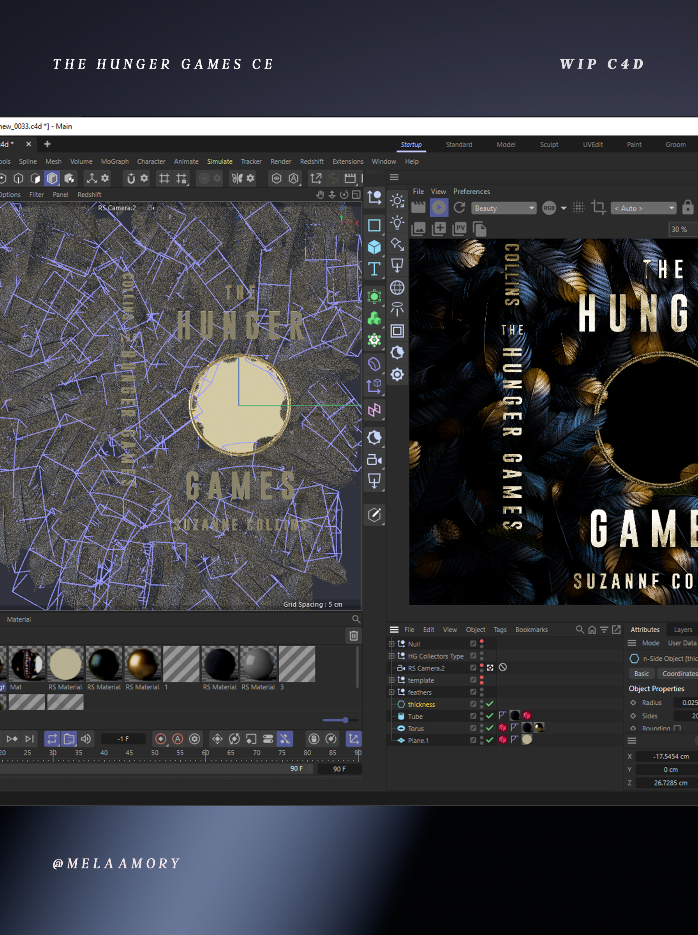The image size is (698, 935).
Task: Click the go to next keyframe button
Action: click(12, 739)
